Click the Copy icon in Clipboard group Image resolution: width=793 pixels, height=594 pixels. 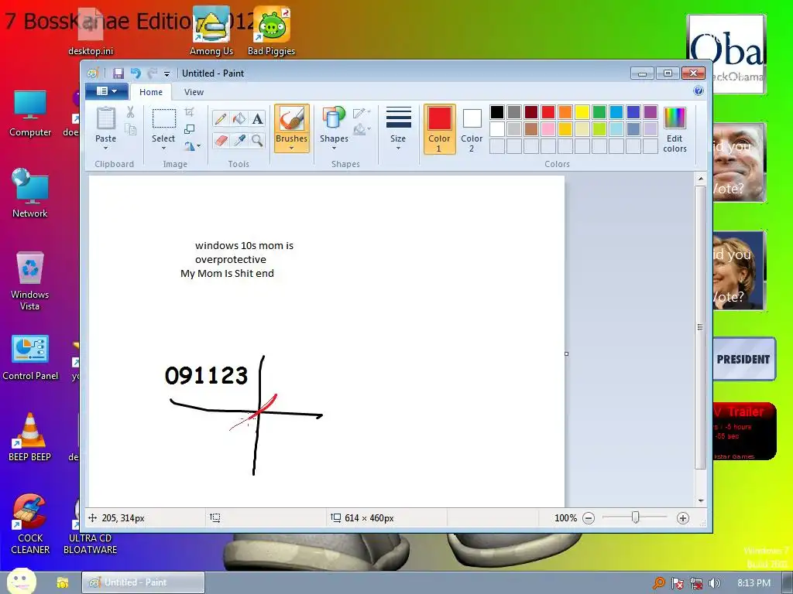click(130, 129)
